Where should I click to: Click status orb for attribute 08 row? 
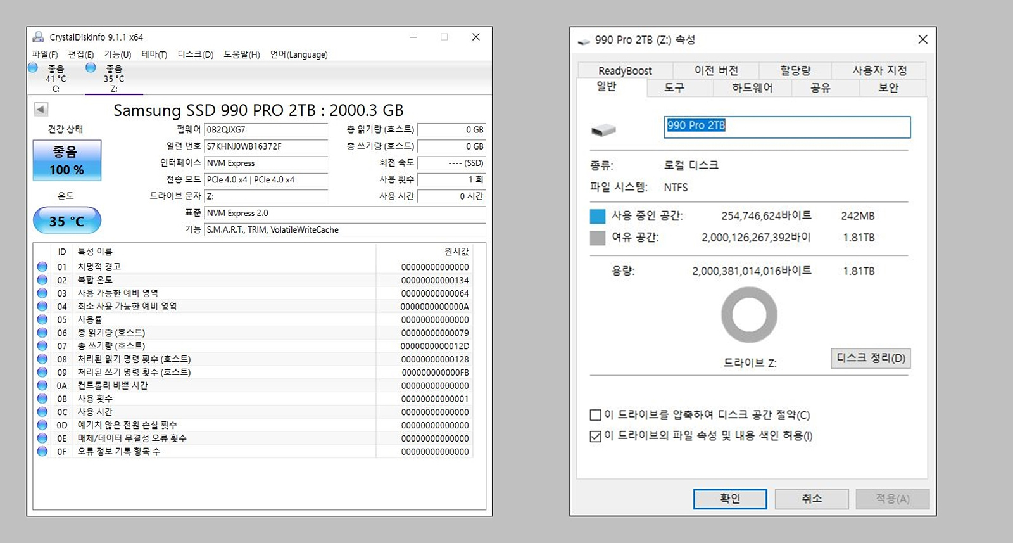(x=42, y=359)
